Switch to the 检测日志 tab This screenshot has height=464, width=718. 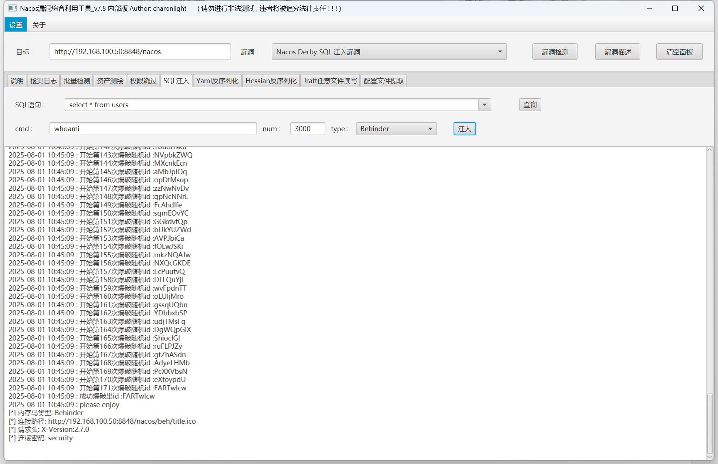point(43,81)
